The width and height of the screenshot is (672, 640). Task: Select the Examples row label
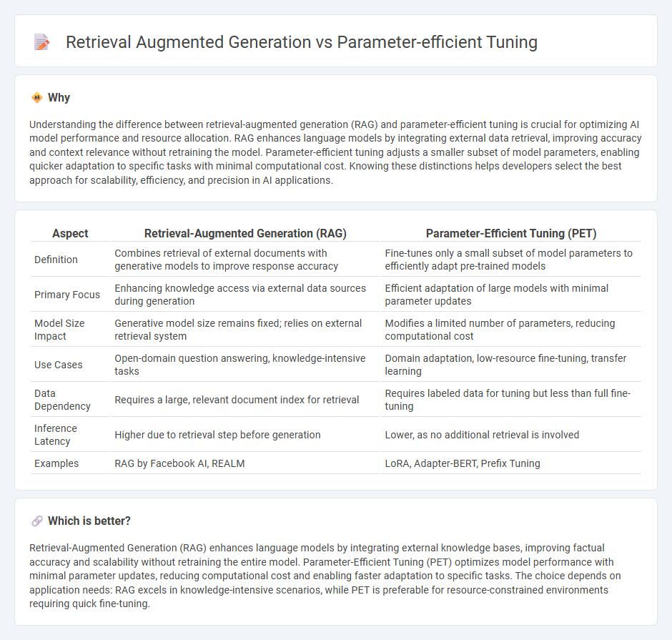56,463
